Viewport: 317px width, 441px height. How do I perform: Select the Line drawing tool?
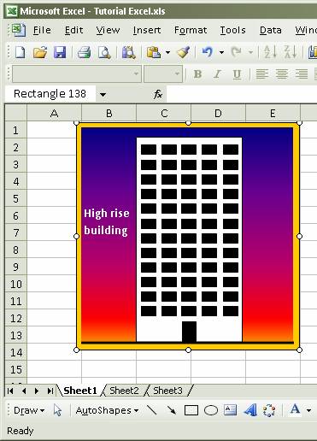151,410
